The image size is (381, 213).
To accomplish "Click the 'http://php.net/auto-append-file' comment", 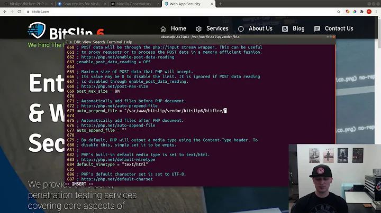I will pos(118,125).
